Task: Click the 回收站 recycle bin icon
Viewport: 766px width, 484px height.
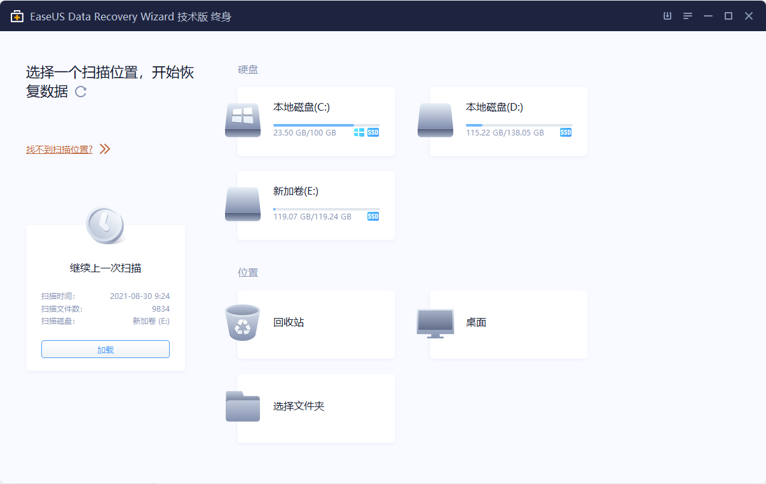Action: point(243,322)
